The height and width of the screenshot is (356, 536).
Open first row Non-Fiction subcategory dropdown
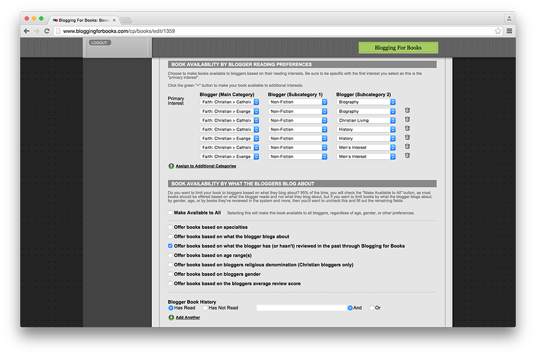pos(298,102)
